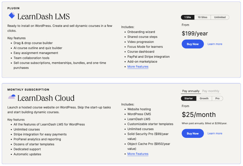Click the LearnDash Cloud logo icon
Screen dimensions: 243x166
pyautogui.click(x=12, y=97)
